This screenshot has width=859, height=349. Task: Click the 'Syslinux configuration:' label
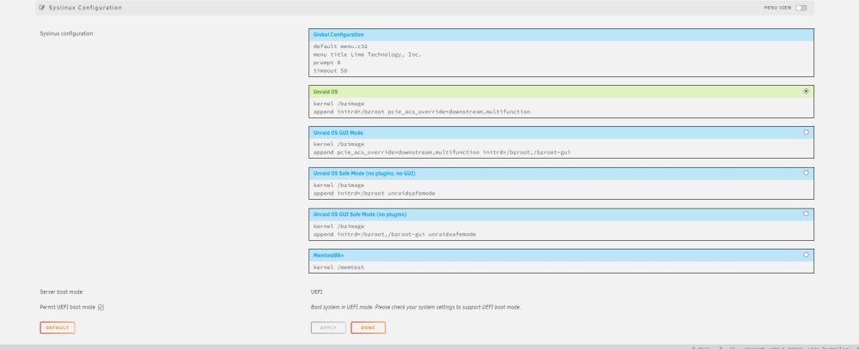tap(67, 33)
